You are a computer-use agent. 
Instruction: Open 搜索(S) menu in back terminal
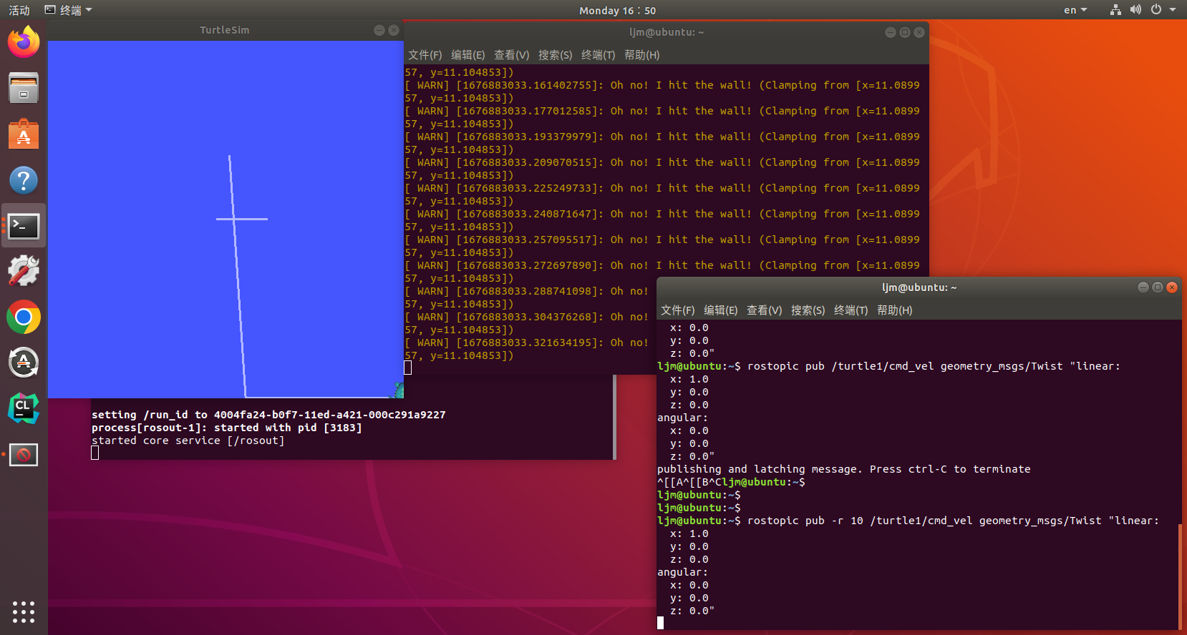(x=556, y=55)
